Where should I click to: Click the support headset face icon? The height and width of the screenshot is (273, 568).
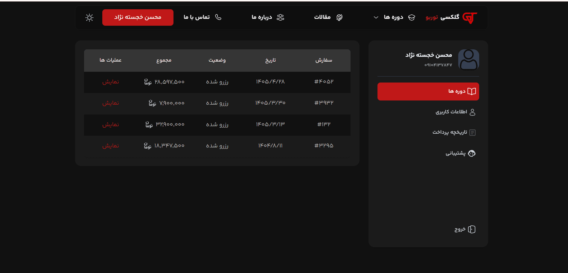tap(472, 153)
